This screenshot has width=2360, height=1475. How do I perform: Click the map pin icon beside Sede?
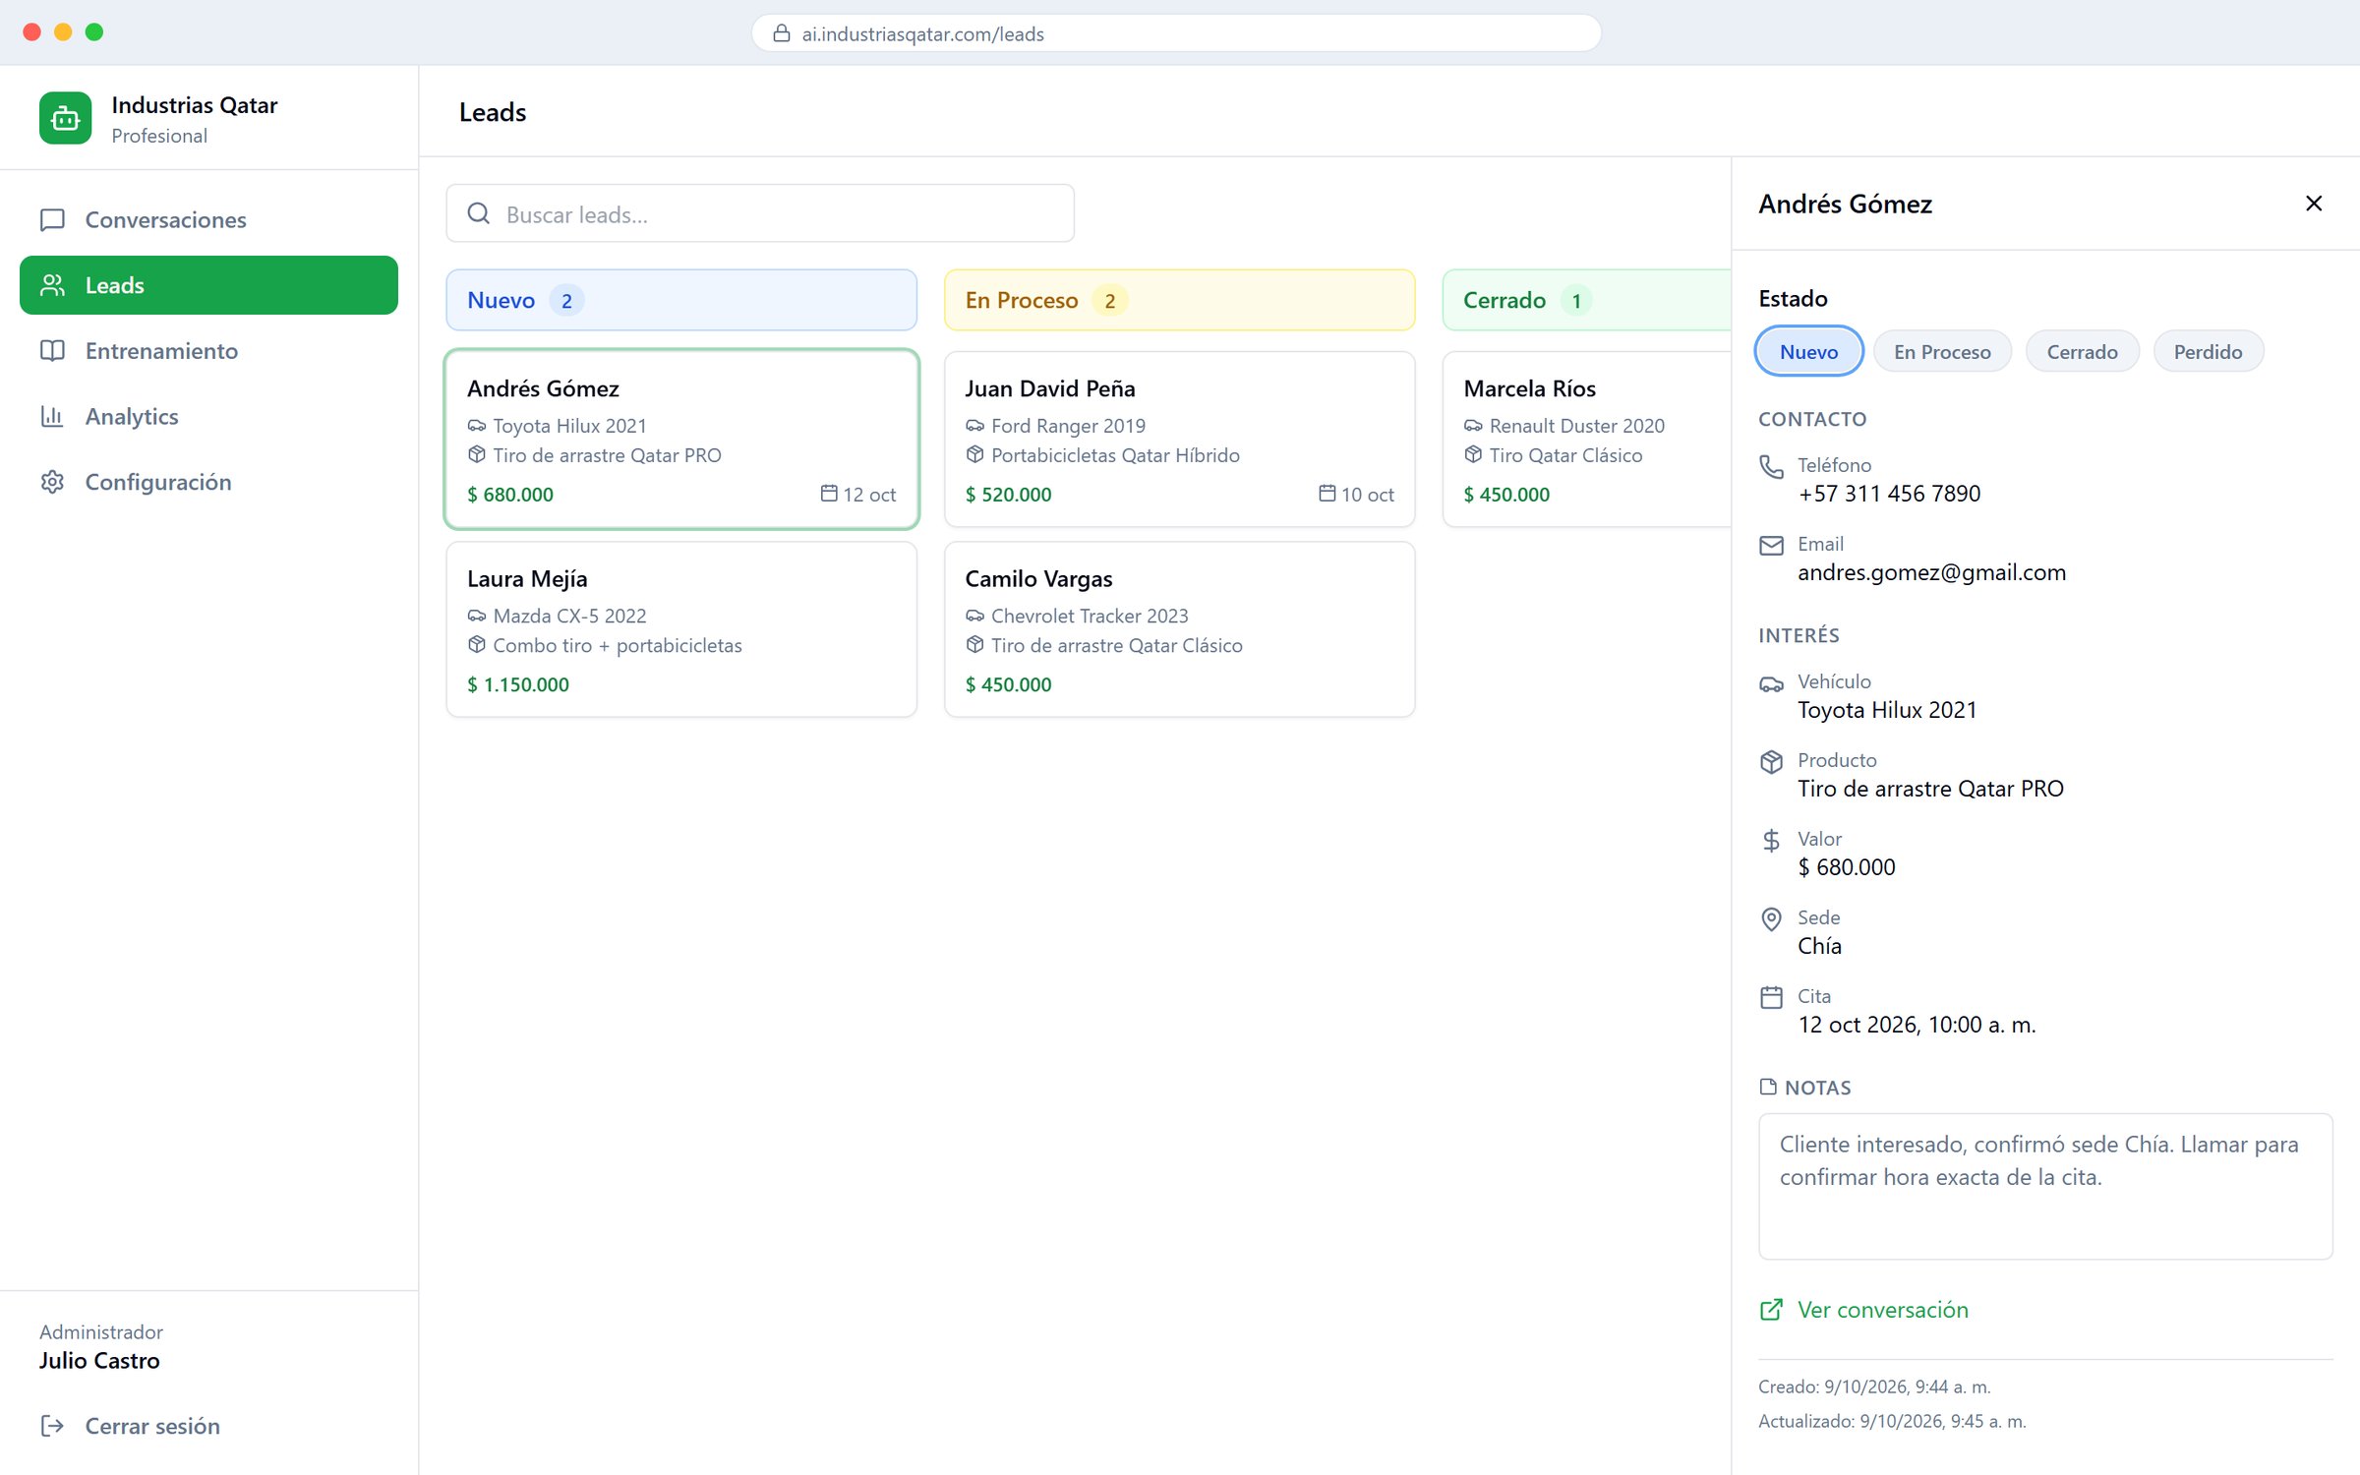coord(1771,919)
